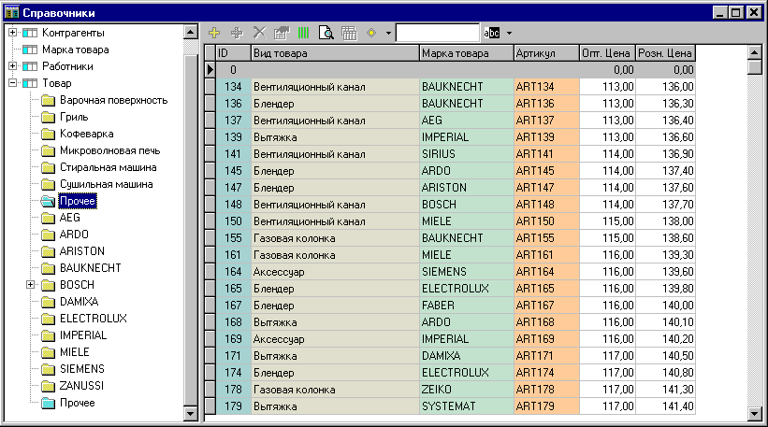Image resolution: width=768 pixels, height=427 pixels.
Task: Sort by Вид товара column header
Action: pos(336,53)
